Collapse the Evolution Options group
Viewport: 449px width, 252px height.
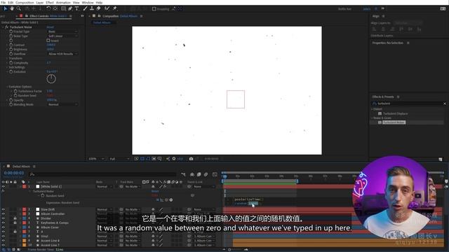[7, 87]
